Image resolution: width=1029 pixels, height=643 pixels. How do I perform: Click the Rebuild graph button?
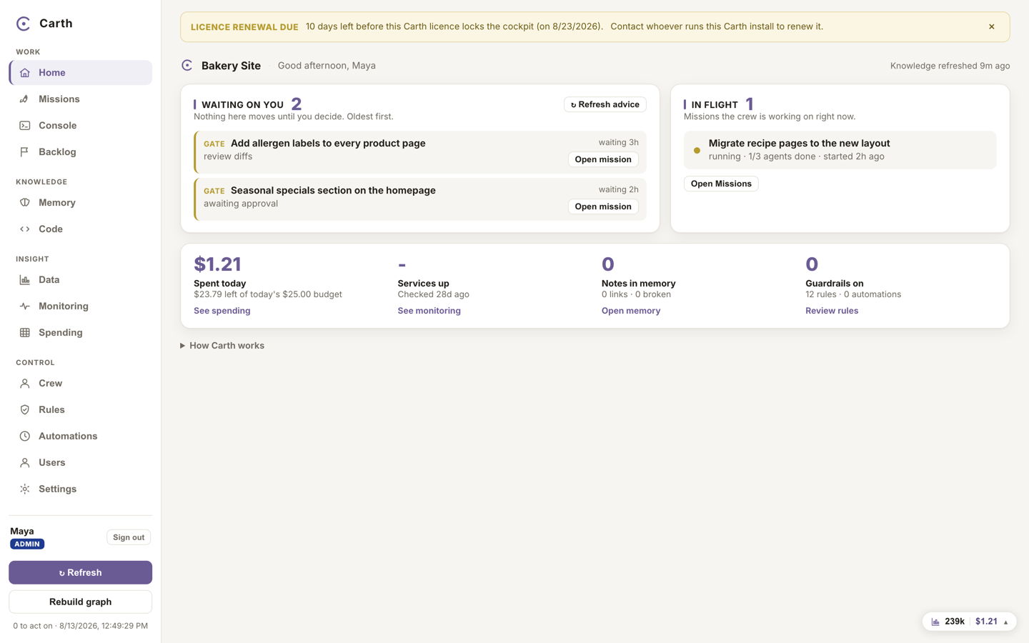pos(81,602)
